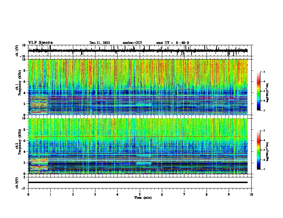This screenshot has width=283, height=218.
Task: Click time-axis tick label "1"
Action: (50, 194)
